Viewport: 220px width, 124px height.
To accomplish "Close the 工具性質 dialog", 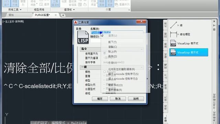I will click(x=141, y=21).
